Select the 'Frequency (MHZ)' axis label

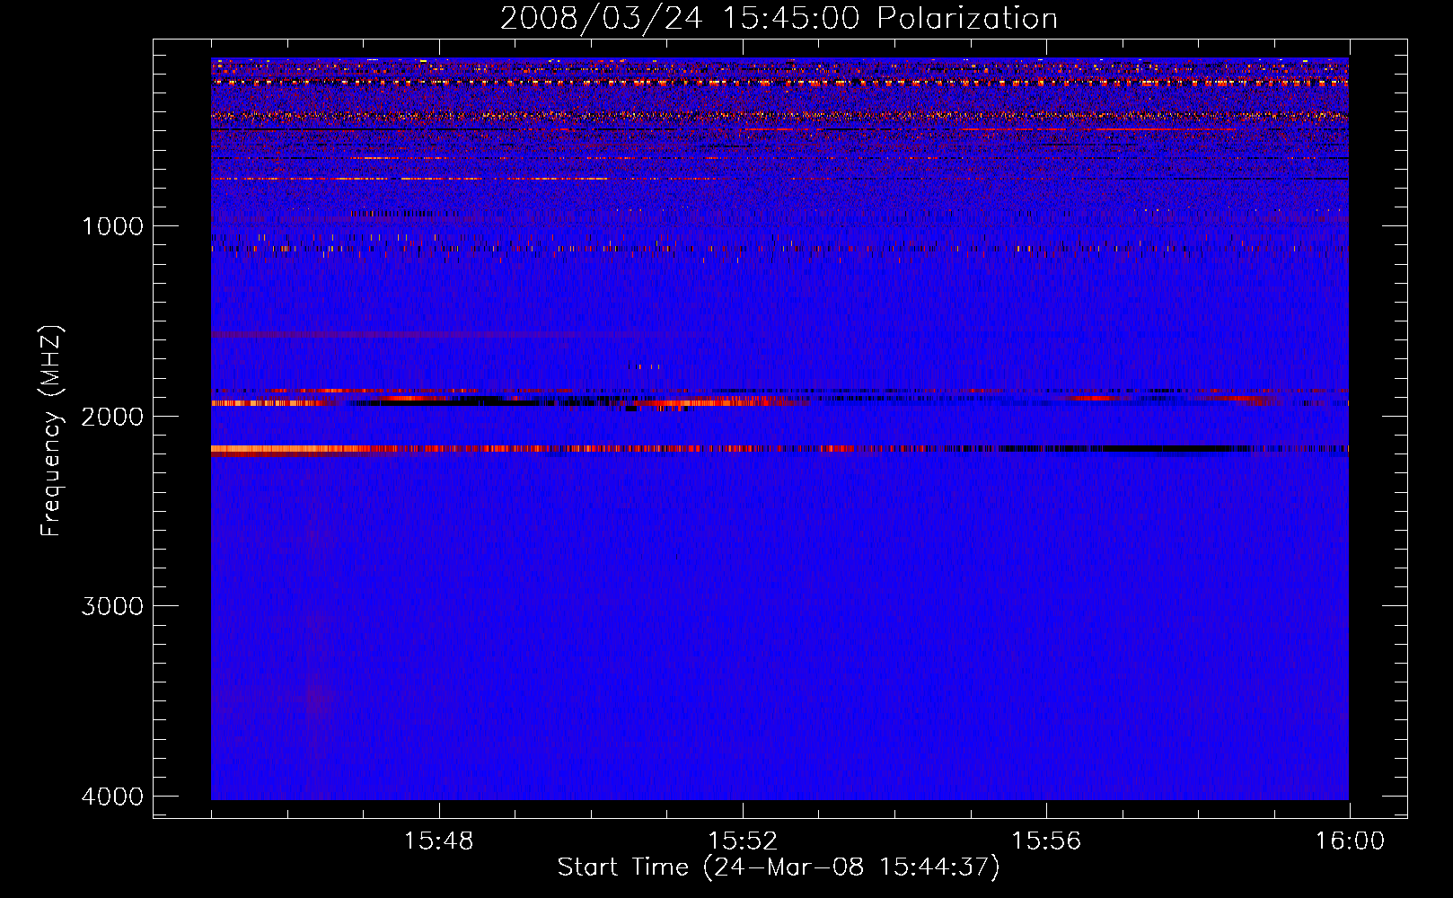pyautogui.click(x=50, y=431)
